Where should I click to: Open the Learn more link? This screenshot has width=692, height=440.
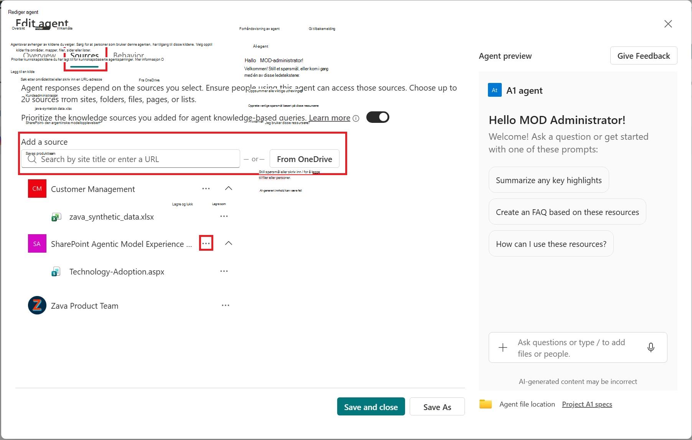tap(330, 118)
